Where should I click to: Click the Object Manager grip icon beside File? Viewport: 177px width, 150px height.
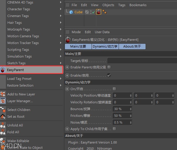(67, 5)
